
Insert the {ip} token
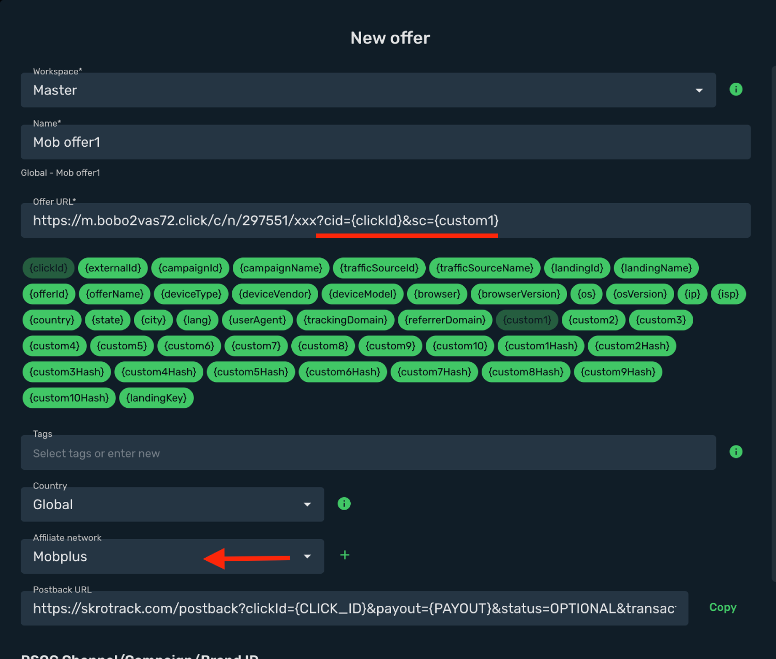coord(692,294)
